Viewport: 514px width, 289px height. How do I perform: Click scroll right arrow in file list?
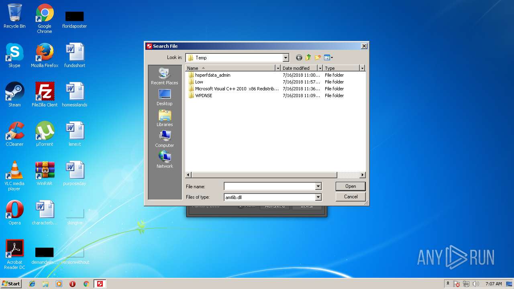363,175
